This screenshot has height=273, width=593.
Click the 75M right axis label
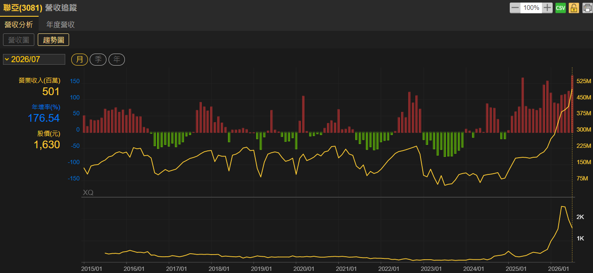coord(582,179)
